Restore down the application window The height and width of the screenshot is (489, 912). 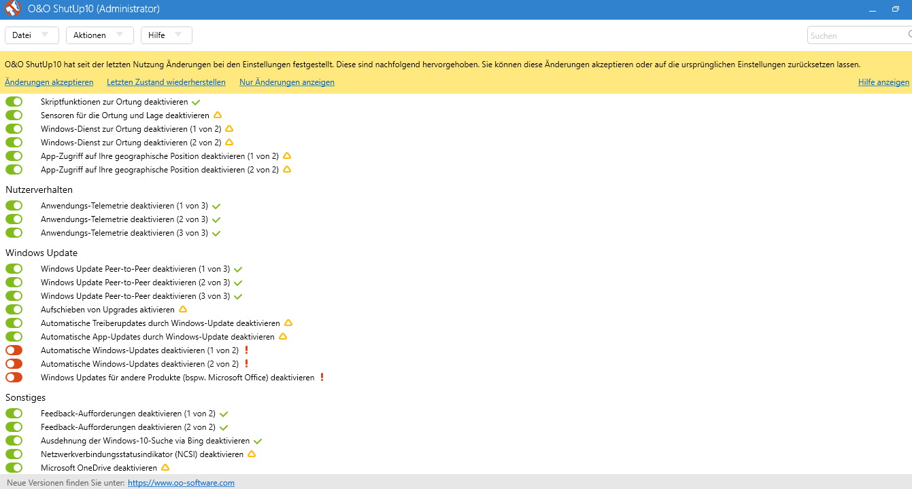pyautogui.click(x=895, y=10)
